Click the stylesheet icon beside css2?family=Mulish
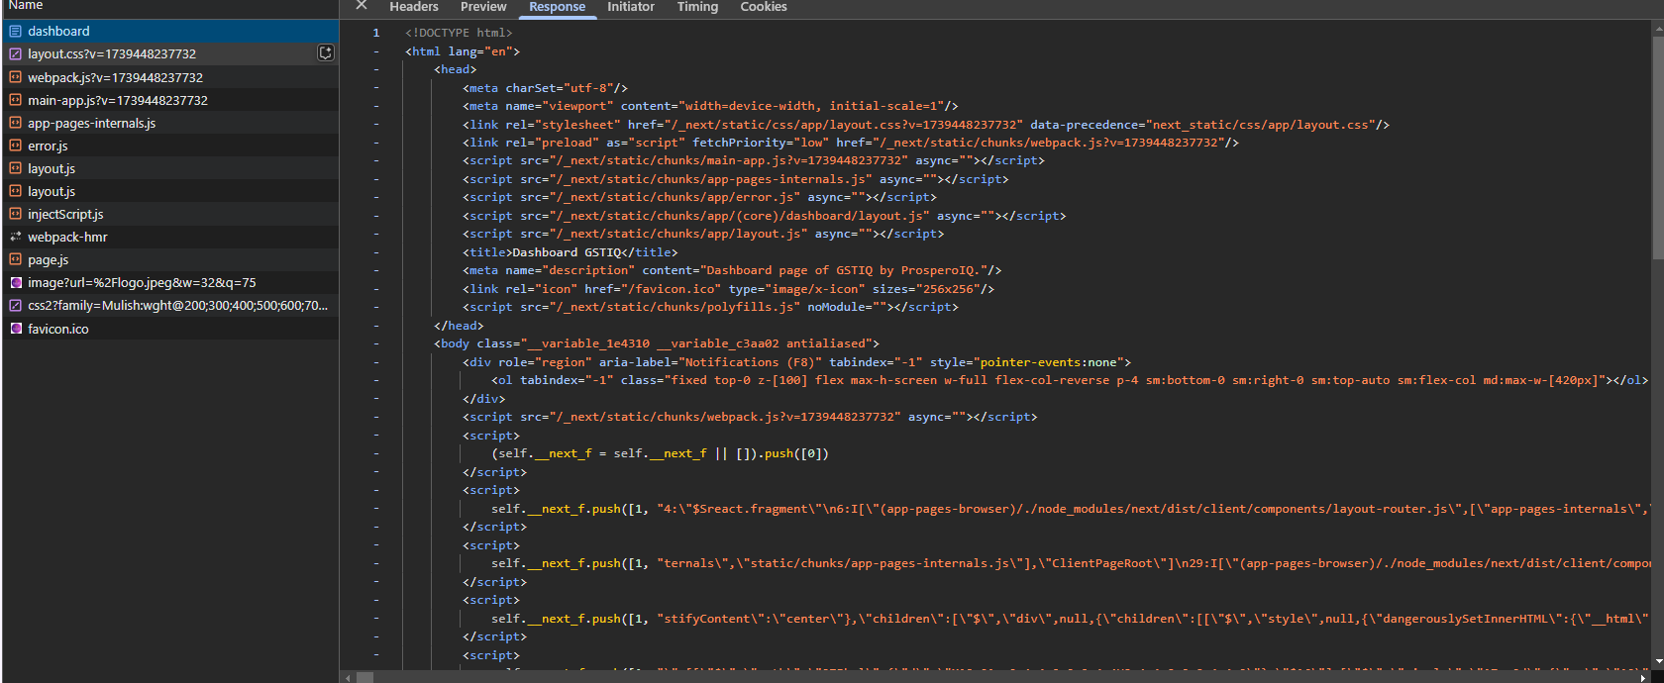Image resolution: width=1664 pixels, height=683 pixels. coord(16,305)
